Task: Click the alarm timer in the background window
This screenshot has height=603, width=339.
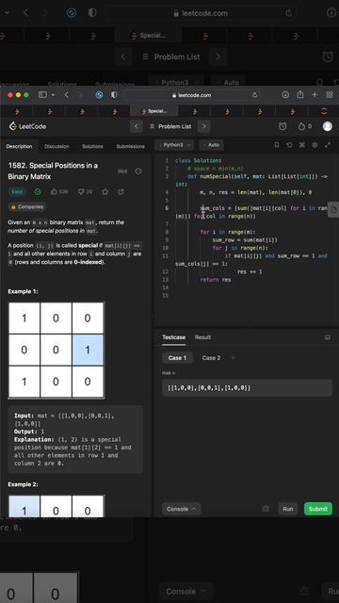Action: click(x=328, y=57)
